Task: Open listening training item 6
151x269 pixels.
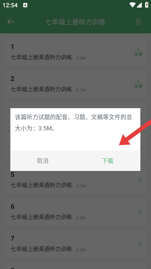Action: coord(75,211)
